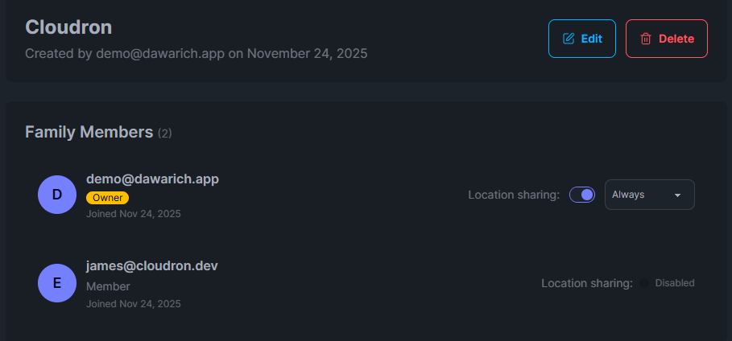Click the "E" avatar for james@cloudron.dev
Screen dimensions: 732x341
pyautogui.click(x=57, y=283)
